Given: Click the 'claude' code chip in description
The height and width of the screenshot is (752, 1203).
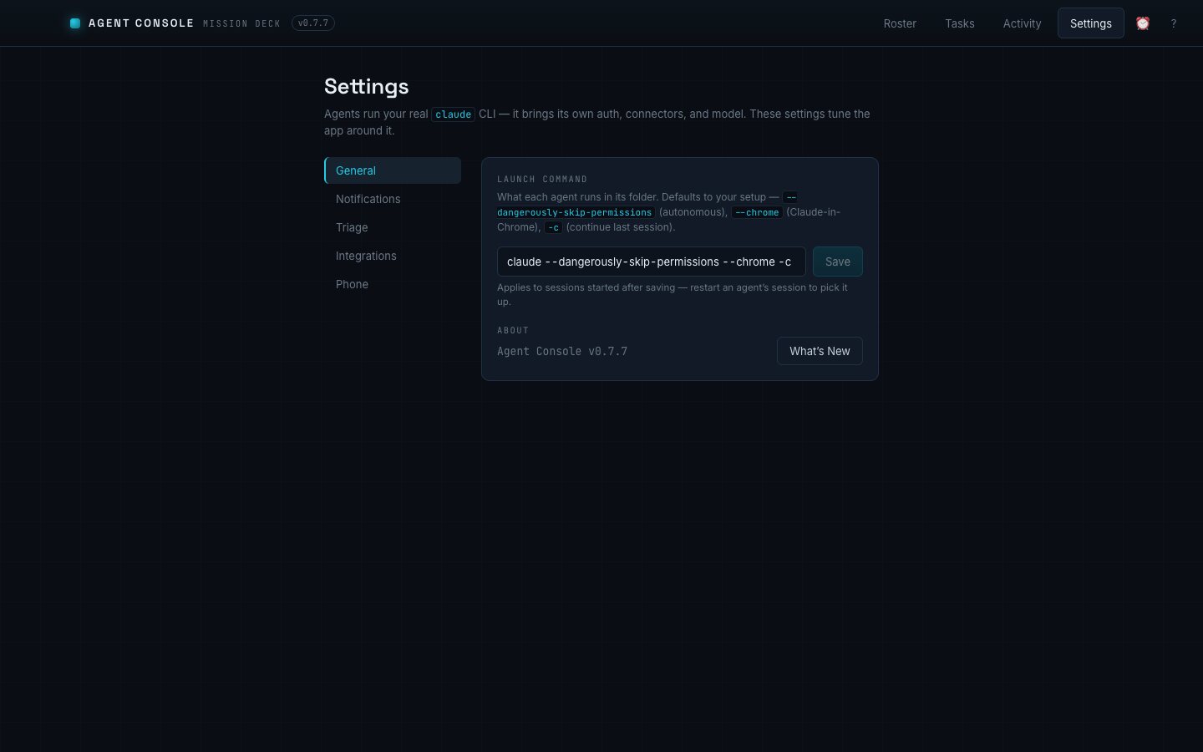Looking at the screenshot, I should point(453,114).
